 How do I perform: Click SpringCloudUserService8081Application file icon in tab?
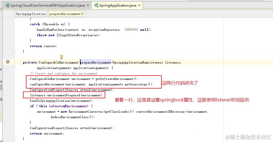7,5
